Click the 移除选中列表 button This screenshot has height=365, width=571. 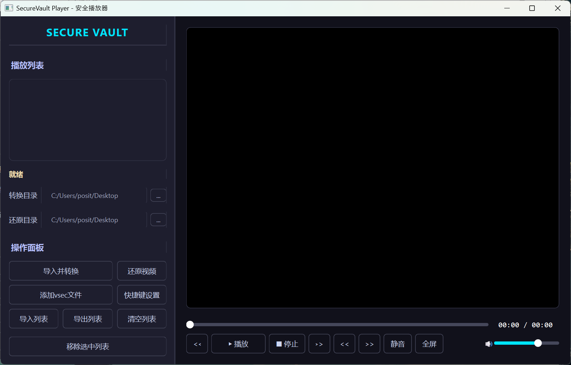click(88, 347)
